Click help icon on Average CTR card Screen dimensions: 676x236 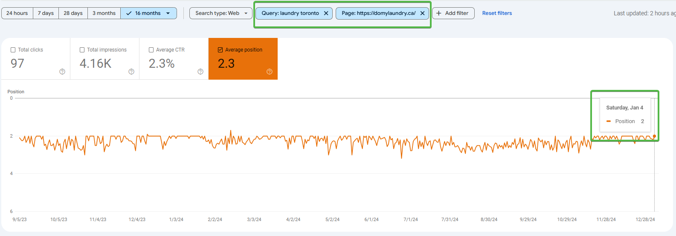(200, 72)
